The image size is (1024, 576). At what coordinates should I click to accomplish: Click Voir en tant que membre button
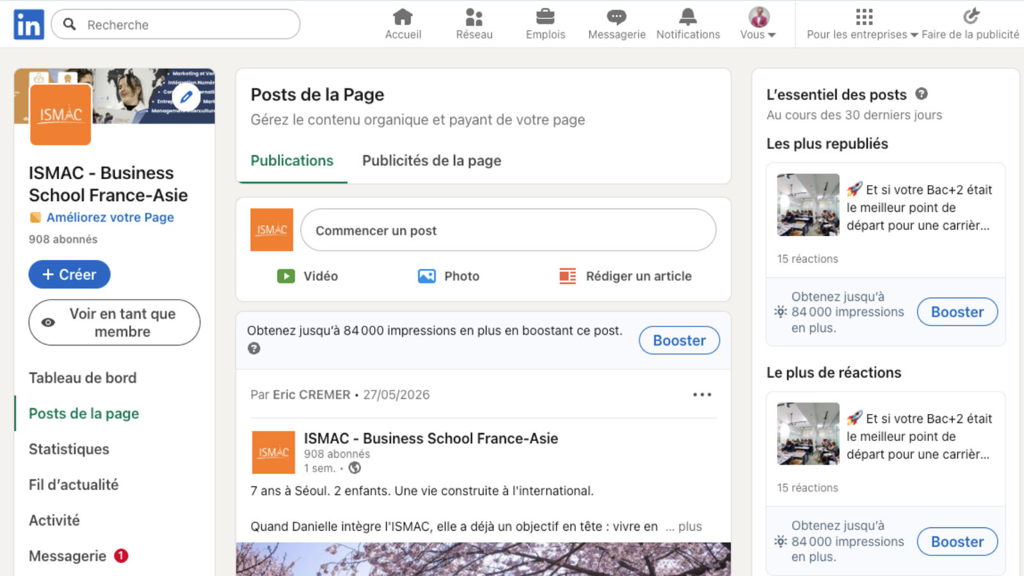[x=115, y=323]
